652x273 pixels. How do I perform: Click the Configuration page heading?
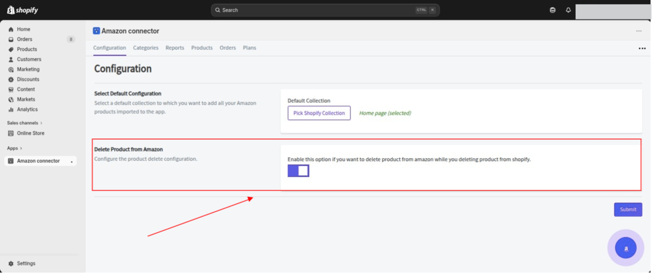point(123,69)
